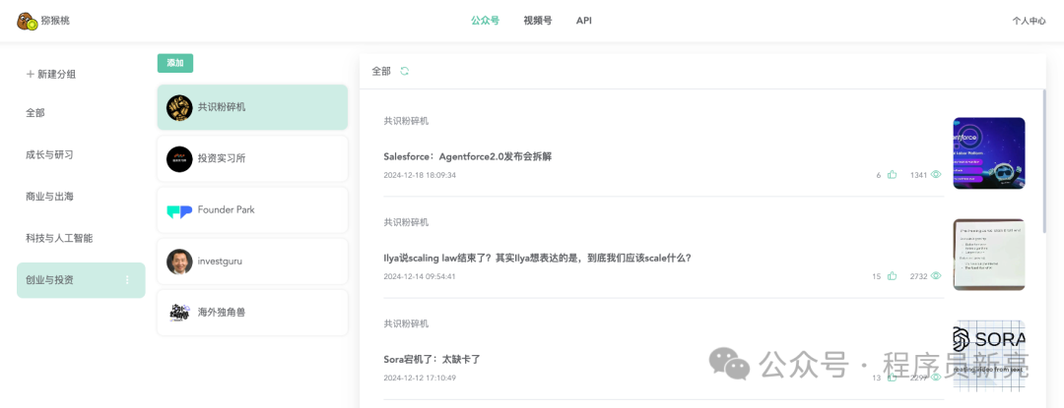Switch to the 视频号 tab
Viewport: 1064px width, 408px height.
click(x=538, y=21)
